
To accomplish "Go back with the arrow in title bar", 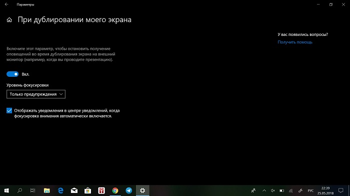I will pyautogui.click(x=6, y=4).
